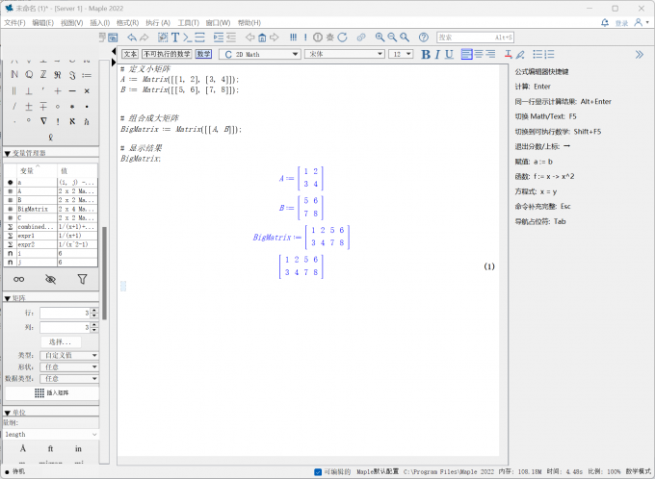Open the highlight color pen icon
655x479 pixels.
(x=520, y=54)
